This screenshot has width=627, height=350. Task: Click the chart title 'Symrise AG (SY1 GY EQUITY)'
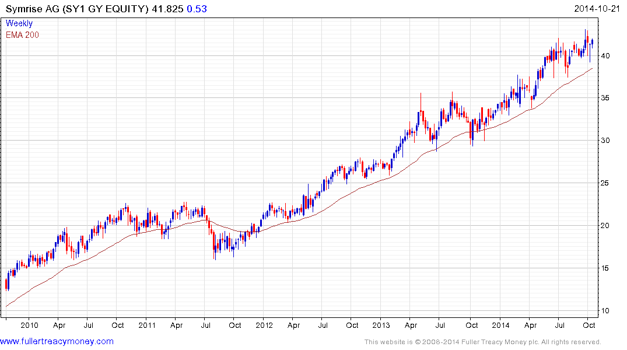coord(77,9)
